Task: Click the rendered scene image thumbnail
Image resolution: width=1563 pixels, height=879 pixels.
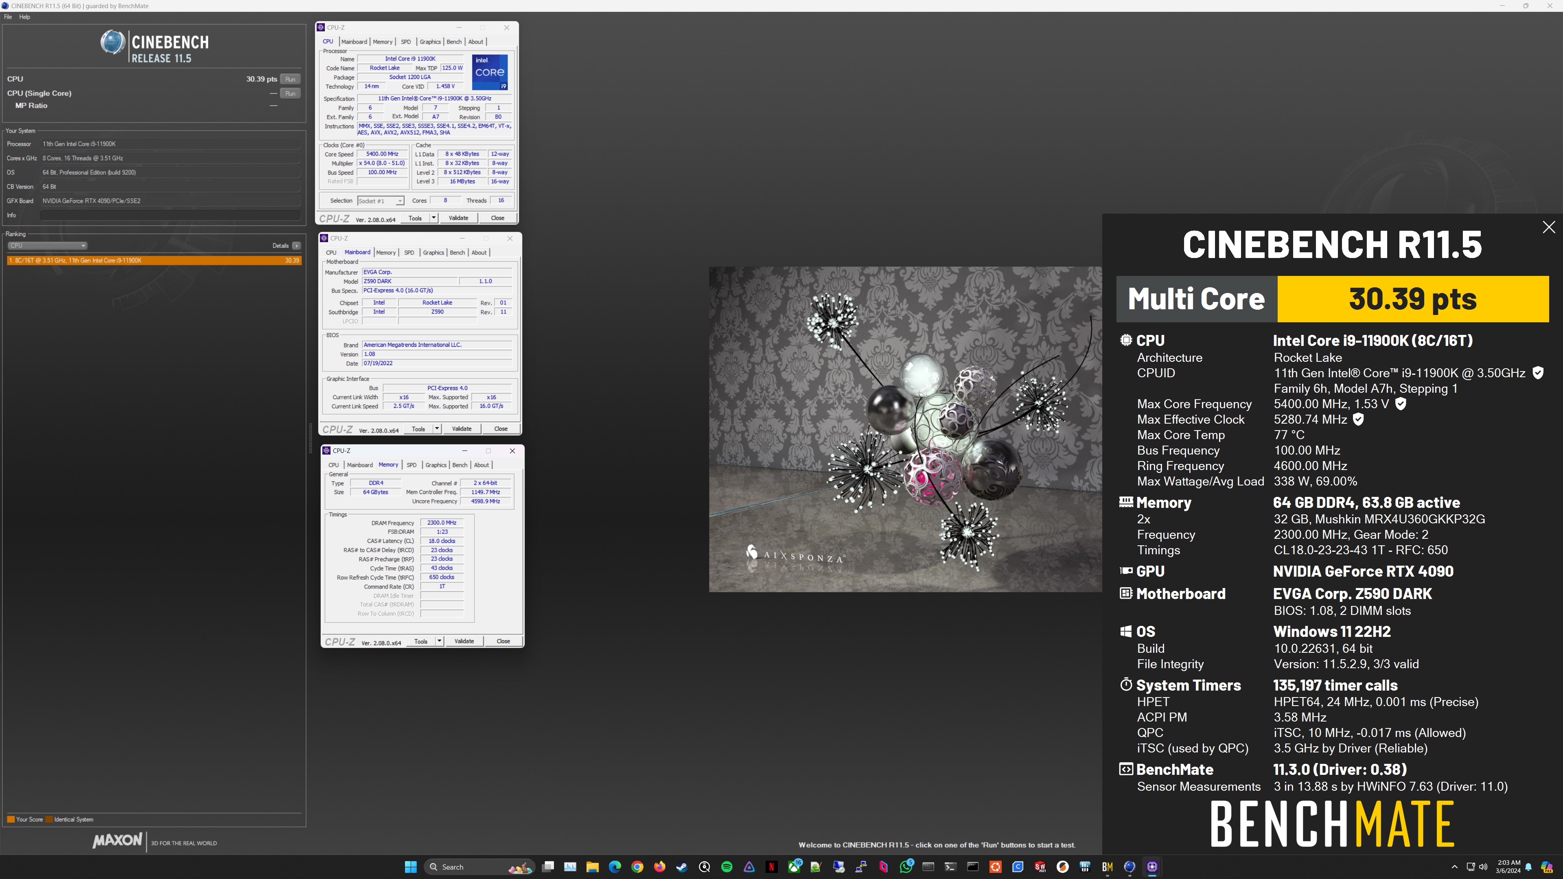Action: click(x=905, y=429)
